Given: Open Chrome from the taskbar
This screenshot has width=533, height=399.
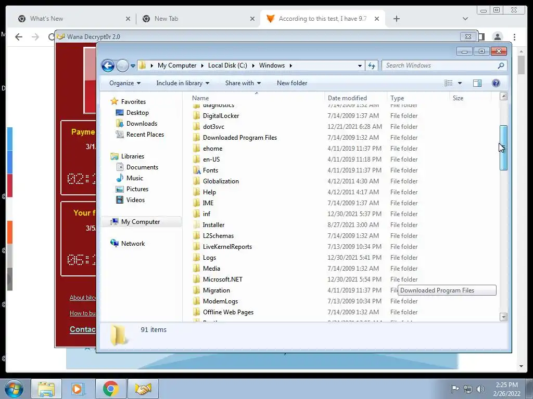Looking at the screenshot, I should pos(111,389).
